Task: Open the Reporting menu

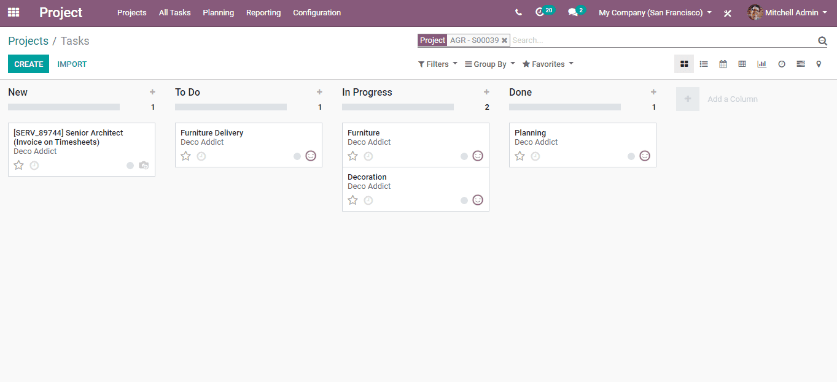Action: click(263, 12)
